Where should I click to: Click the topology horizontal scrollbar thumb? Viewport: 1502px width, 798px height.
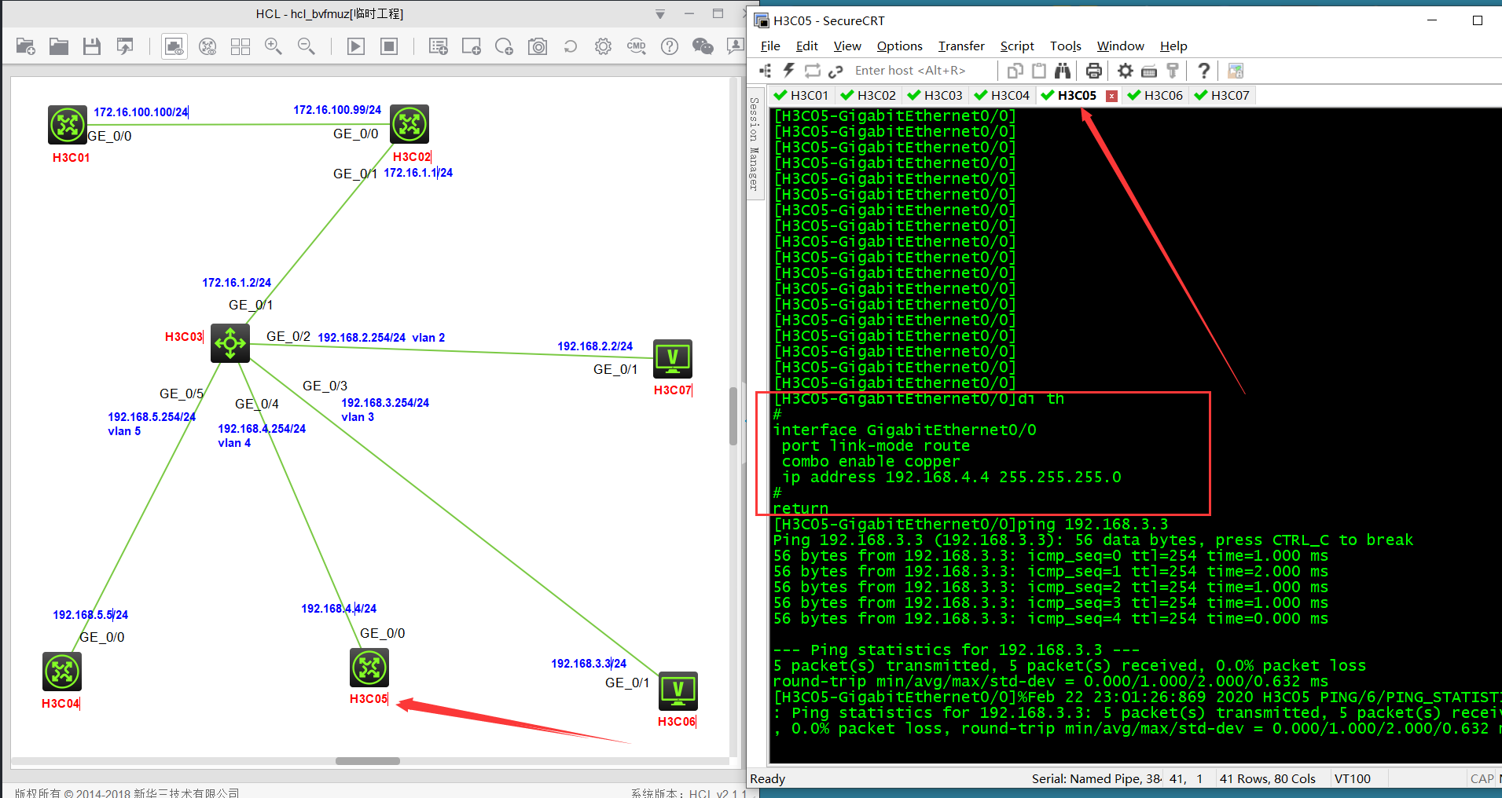(x=367, y=760)
